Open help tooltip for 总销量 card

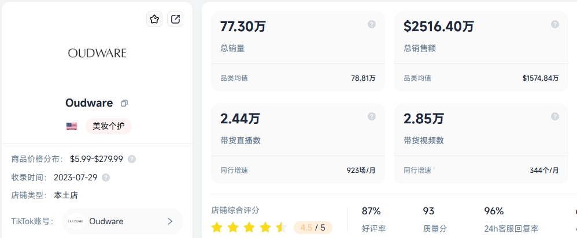click(x=372, y=24)
